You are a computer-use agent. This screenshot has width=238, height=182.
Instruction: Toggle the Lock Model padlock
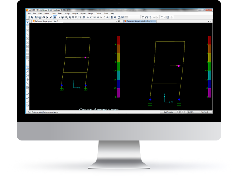point(55,17)
